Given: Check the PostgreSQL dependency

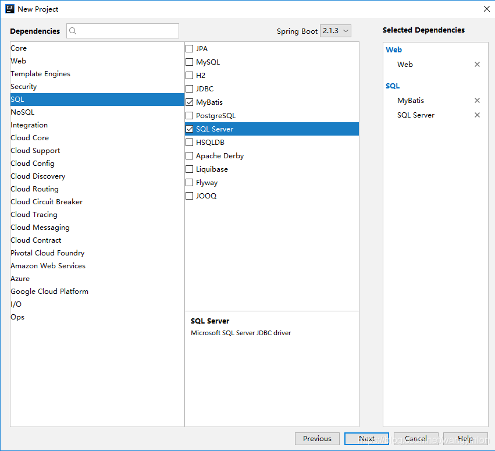Looking at the screenshot, I should tap(190, 116).
